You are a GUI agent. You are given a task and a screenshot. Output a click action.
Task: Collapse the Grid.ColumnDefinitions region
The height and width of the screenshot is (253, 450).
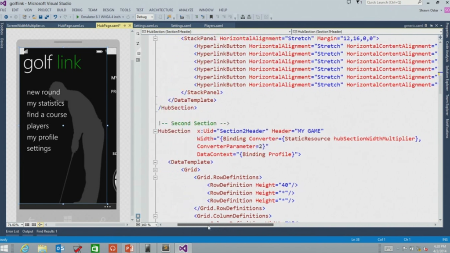pos(155,216)
